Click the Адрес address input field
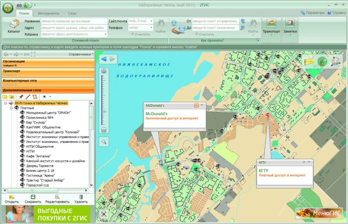348x224 pixels. tap(74, 28)
